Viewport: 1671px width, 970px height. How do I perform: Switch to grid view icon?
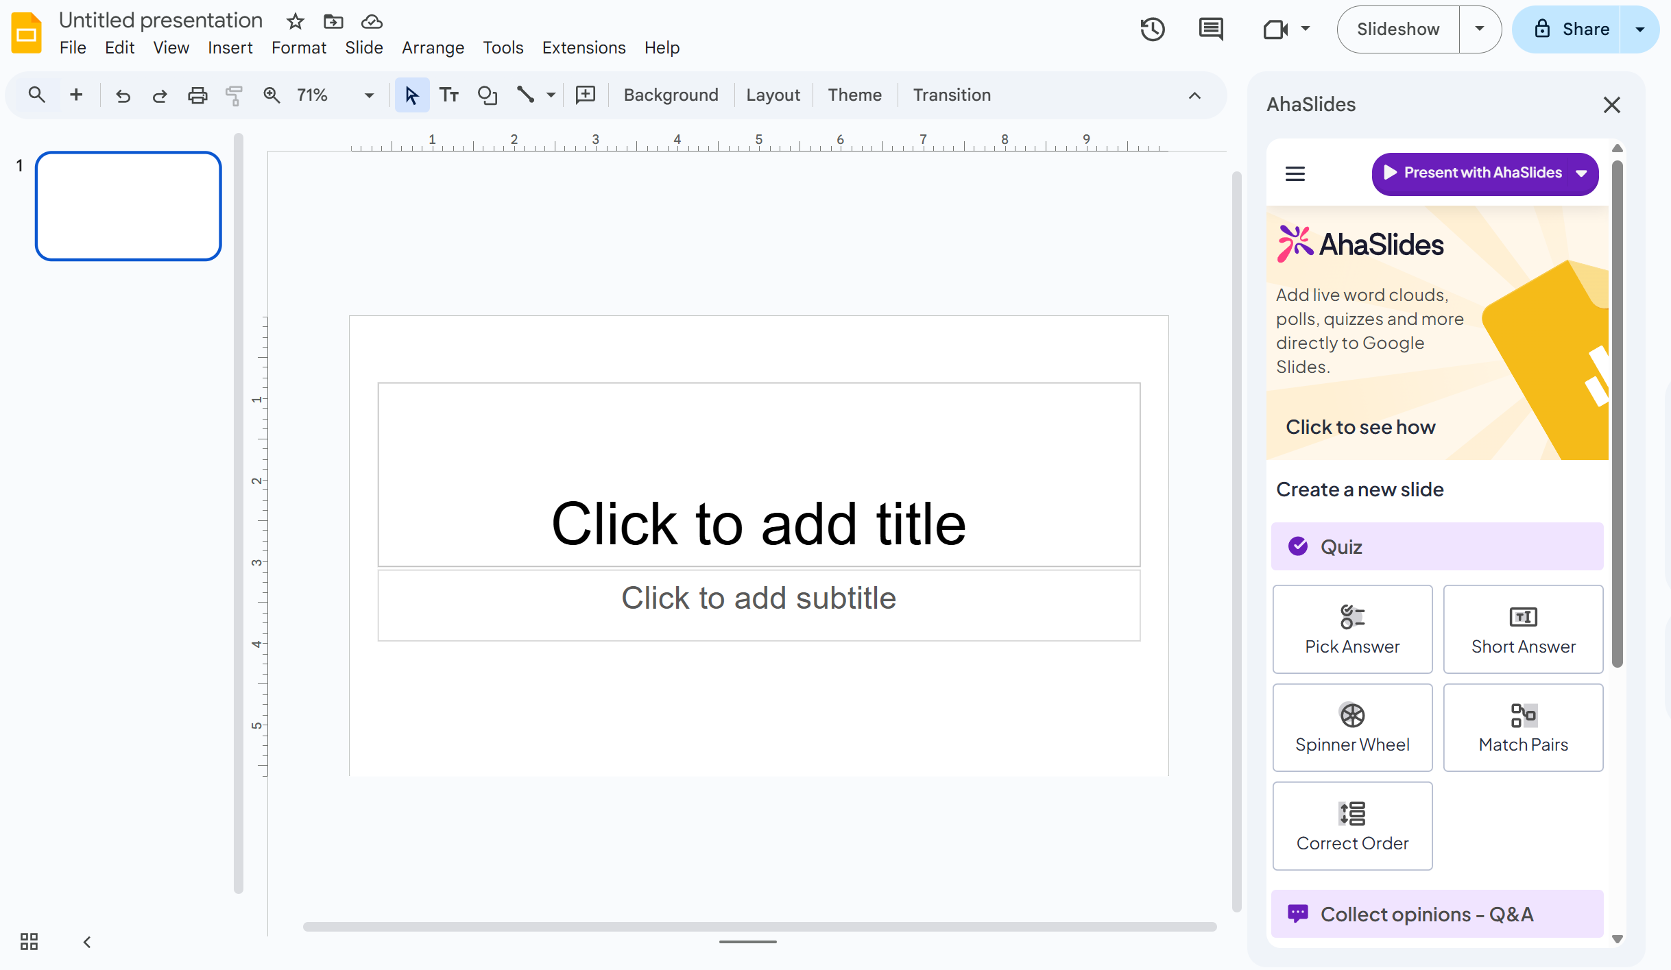[29, 941]
